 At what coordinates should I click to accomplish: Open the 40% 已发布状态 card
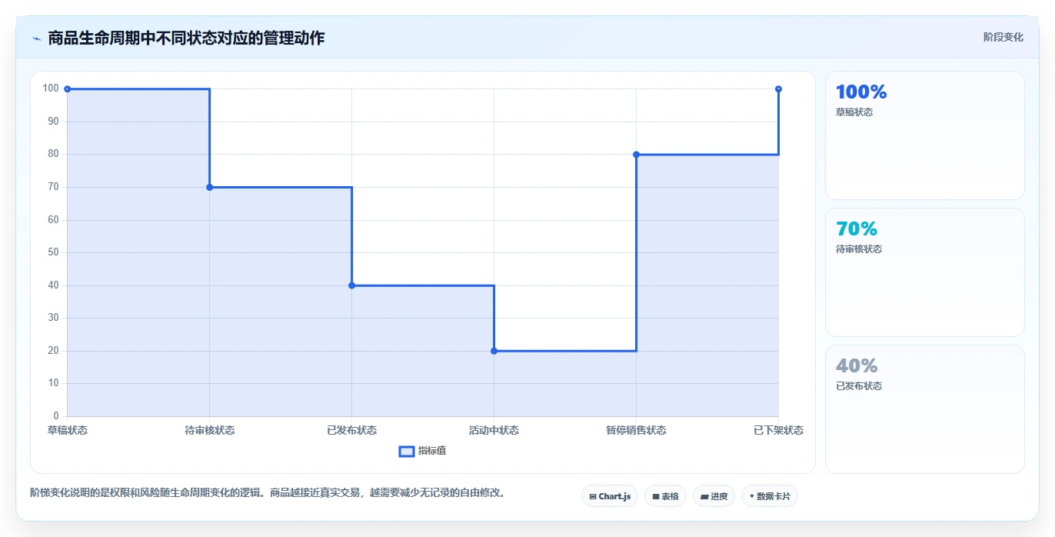[925, 409]
